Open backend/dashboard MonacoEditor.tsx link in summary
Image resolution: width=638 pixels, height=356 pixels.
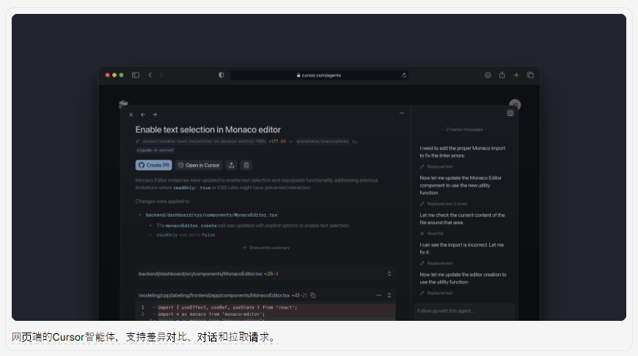click(212, 215)
